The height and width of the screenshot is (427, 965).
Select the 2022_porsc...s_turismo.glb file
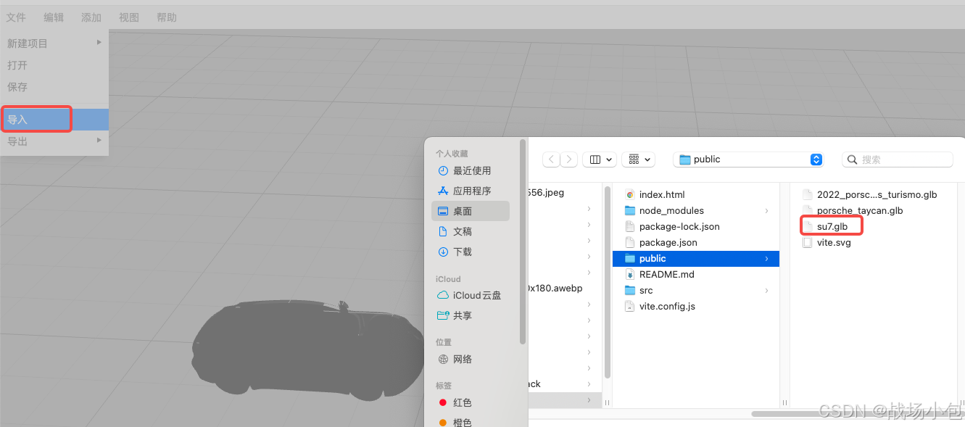877,194
